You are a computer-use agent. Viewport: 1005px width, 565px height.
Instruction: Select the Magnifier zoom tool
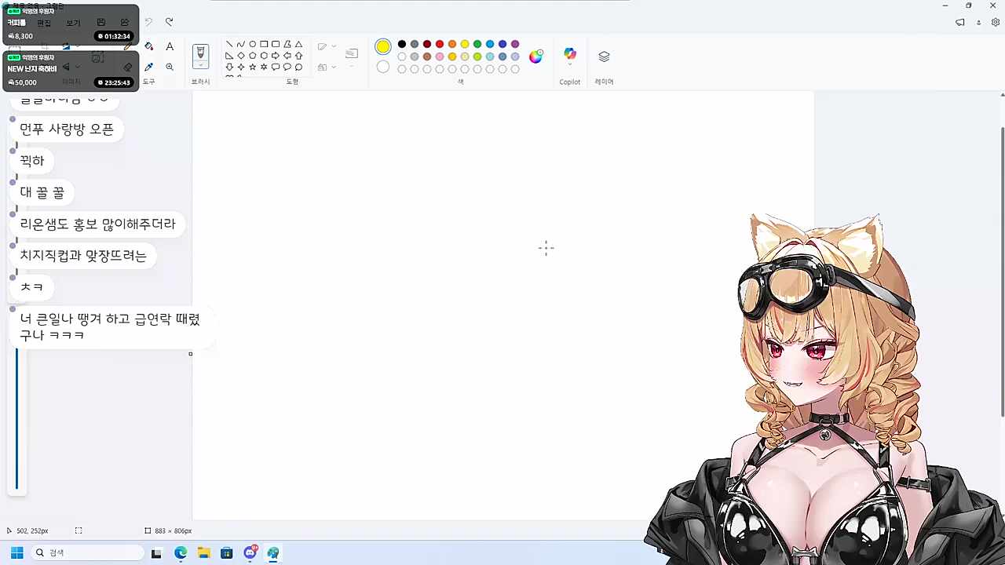[x=170, y=67]
